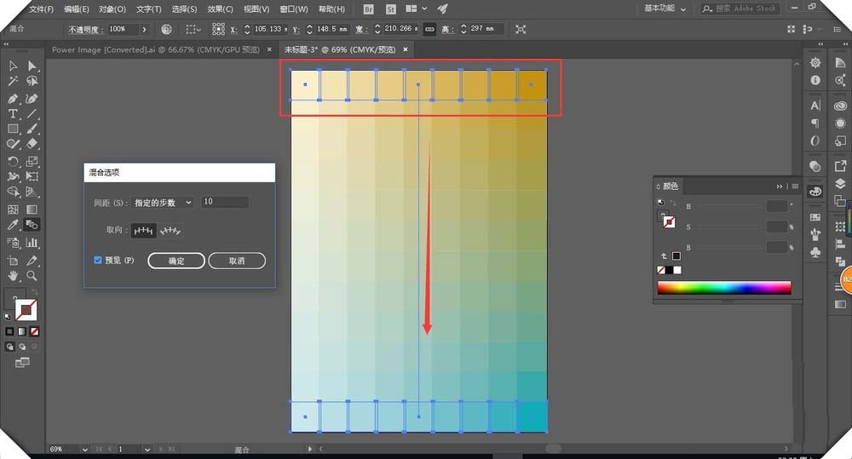Set fill mode to Color in toolbox

pos(9,331)
